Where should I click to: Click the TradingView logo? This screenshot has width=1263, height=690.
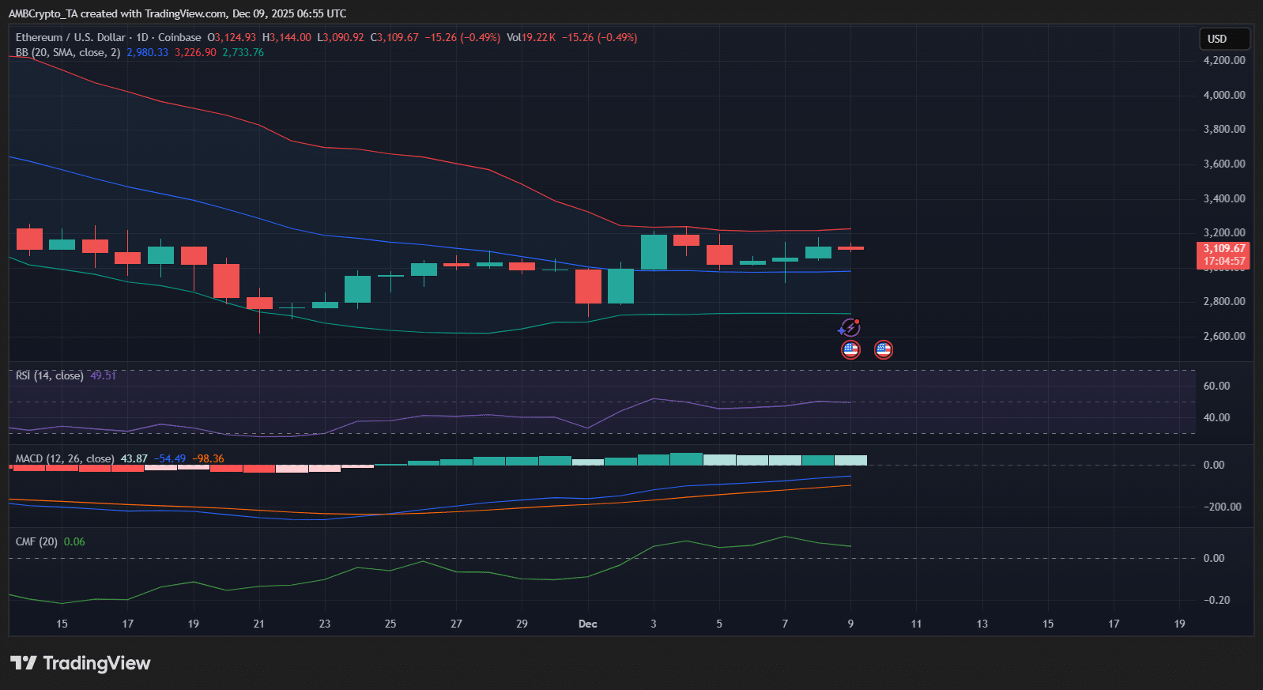point(81,663)
